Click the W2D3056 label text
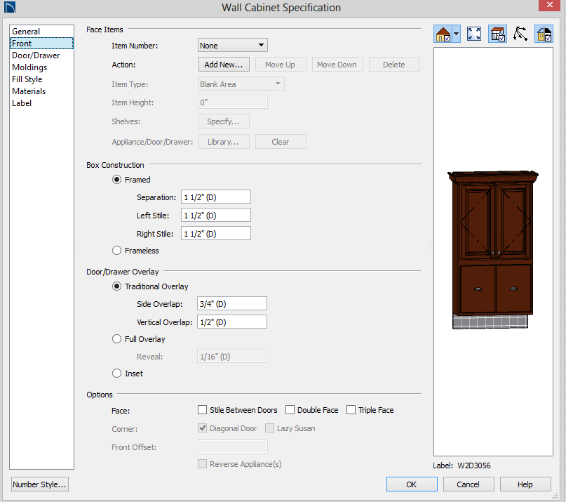This screenshot has height=502, width=566. tap(474, 465)
